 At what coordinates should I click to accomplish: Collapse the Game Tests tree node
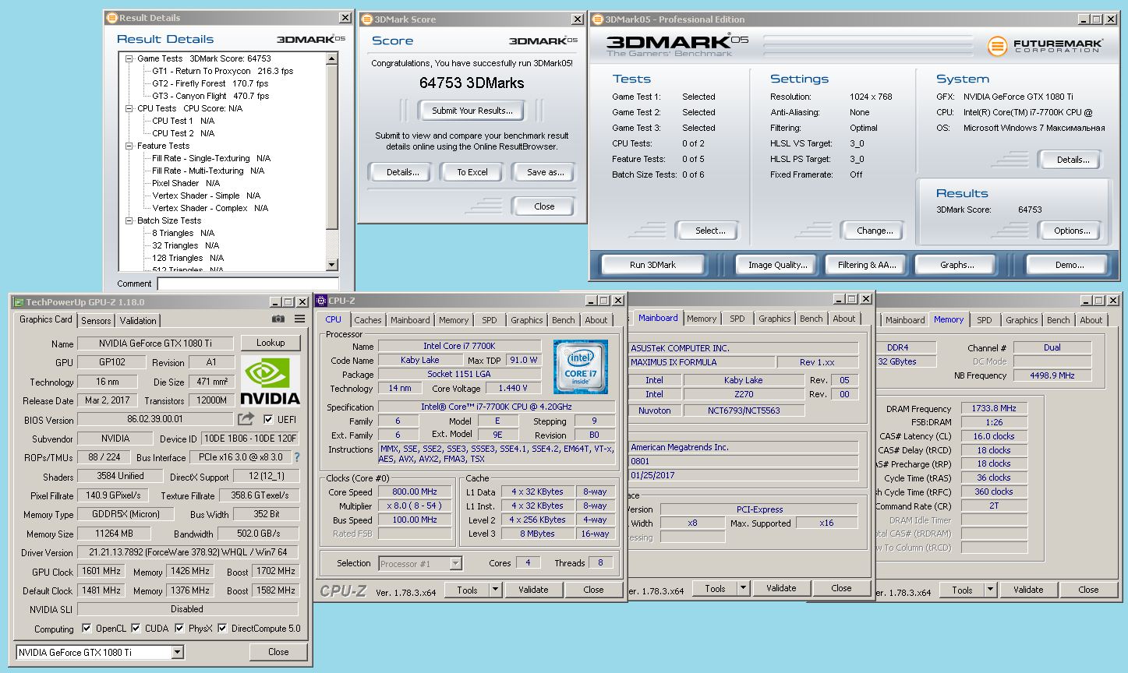pos(129,58)
